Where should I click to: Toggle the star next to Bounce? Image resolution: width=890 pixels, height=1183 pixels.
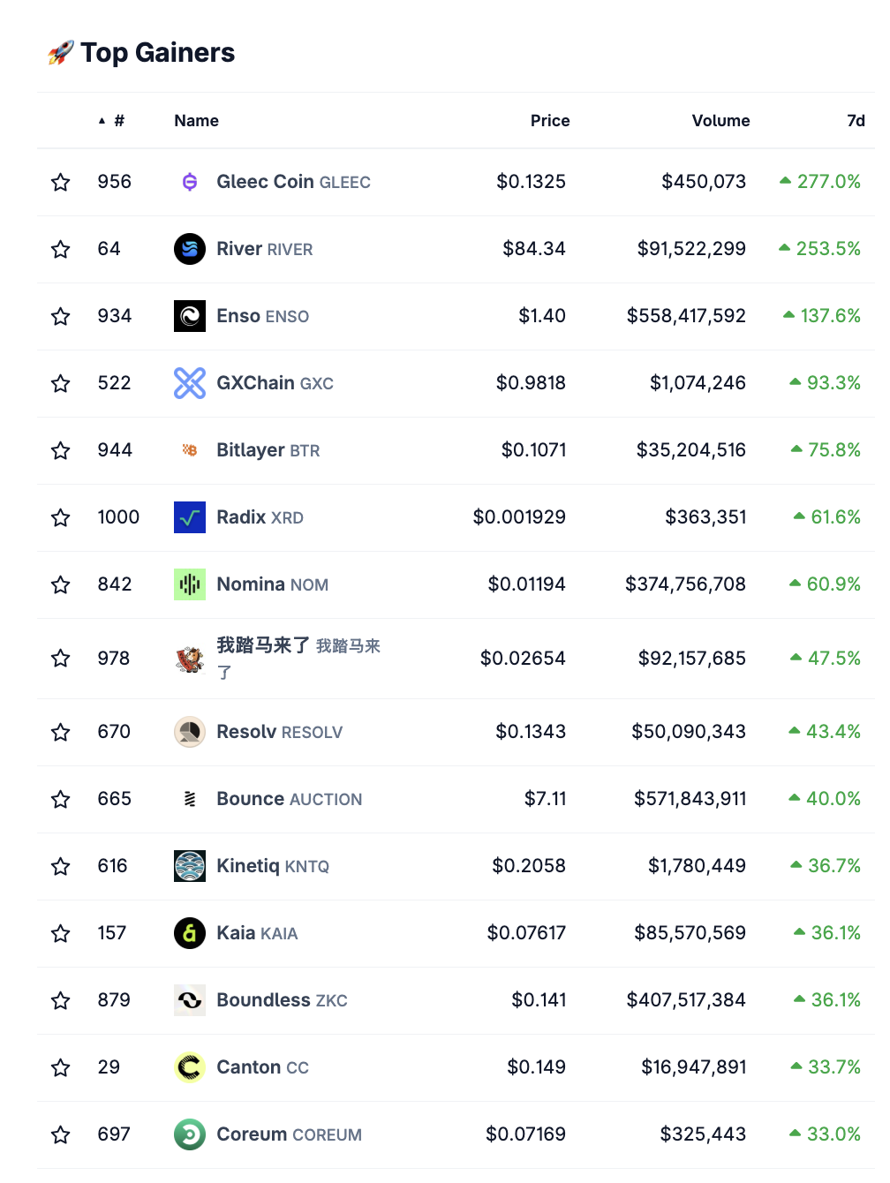[60, 798]
